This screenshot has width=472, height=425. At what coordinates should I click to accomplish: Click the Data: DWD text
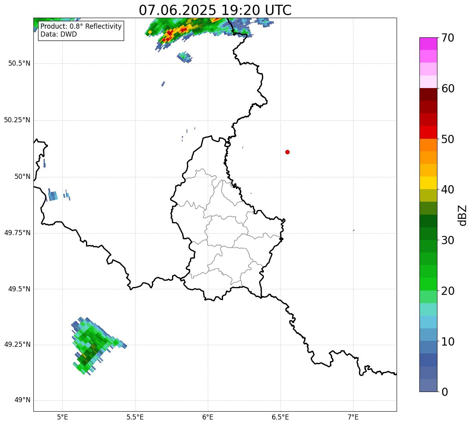tap(59, 34)
